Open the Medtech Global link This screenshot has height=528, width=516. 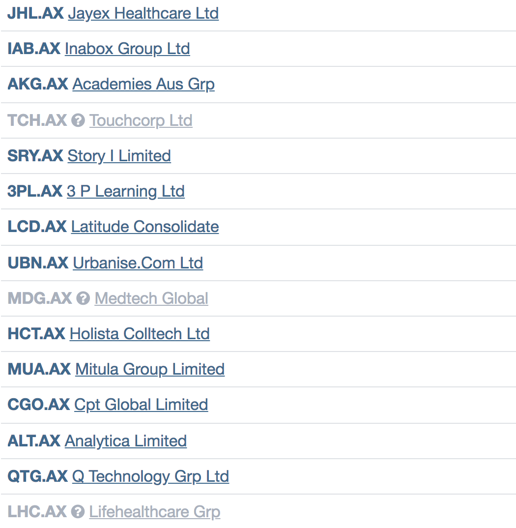(151, 298)
